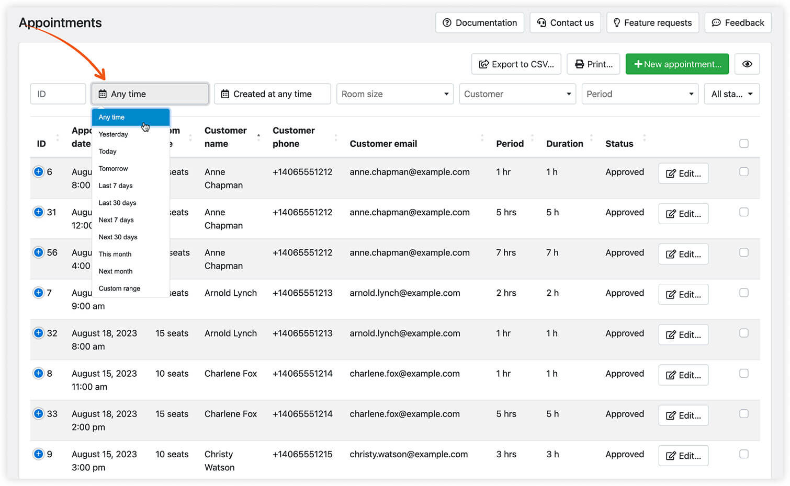
Task: Edit Christy Watson's appointment
Action: tap(683, 455)
